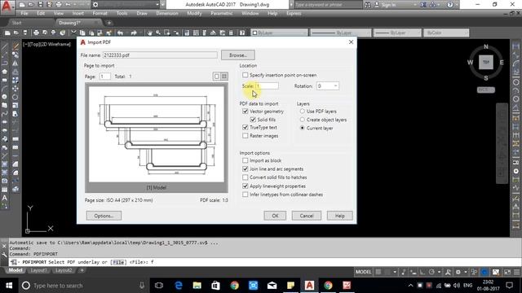Check the Import as block option
This screenshot has width=522, height=293.
point(246,160)
